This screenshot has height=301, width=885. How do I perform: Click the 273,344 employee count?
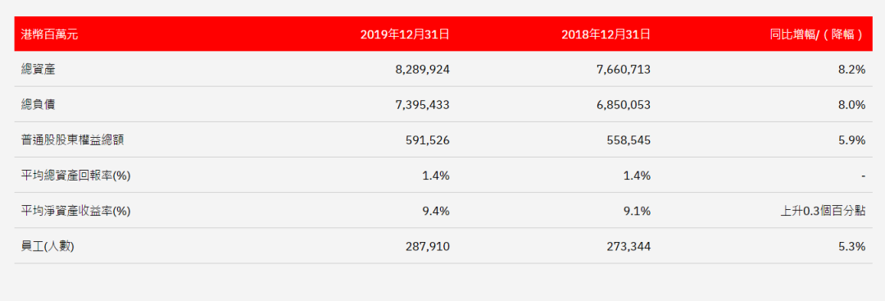(x=629, y=246)
